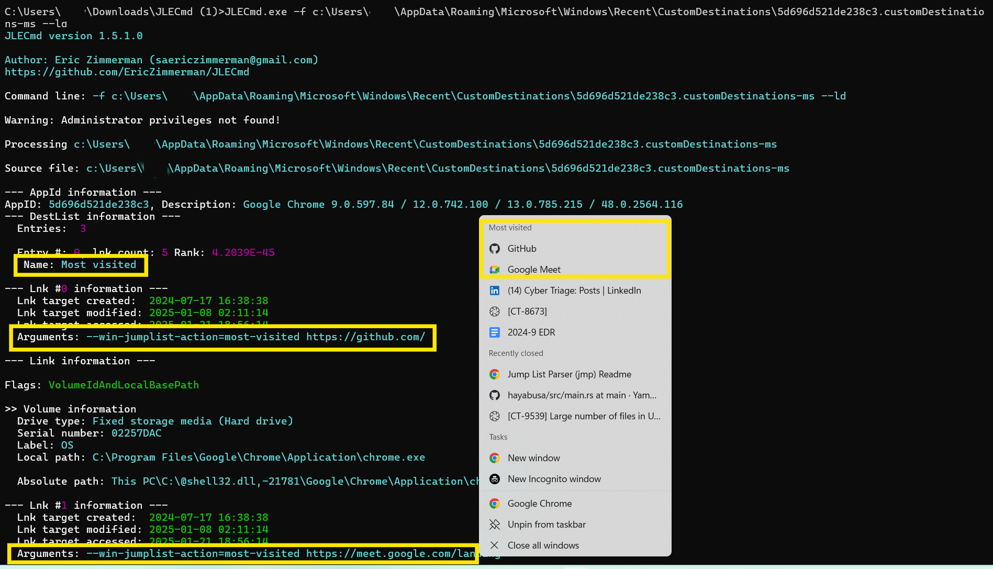Click the Serial number 02257DAC
Viewport: 993px width, 569px height.
point(137,433)
